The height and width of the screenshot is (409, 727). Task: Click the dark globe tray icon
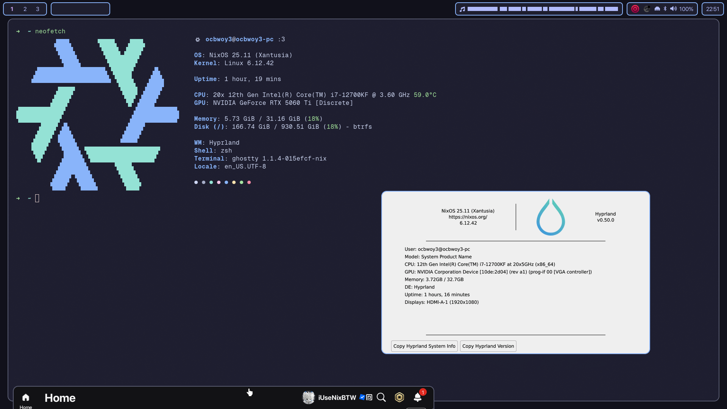647,9
